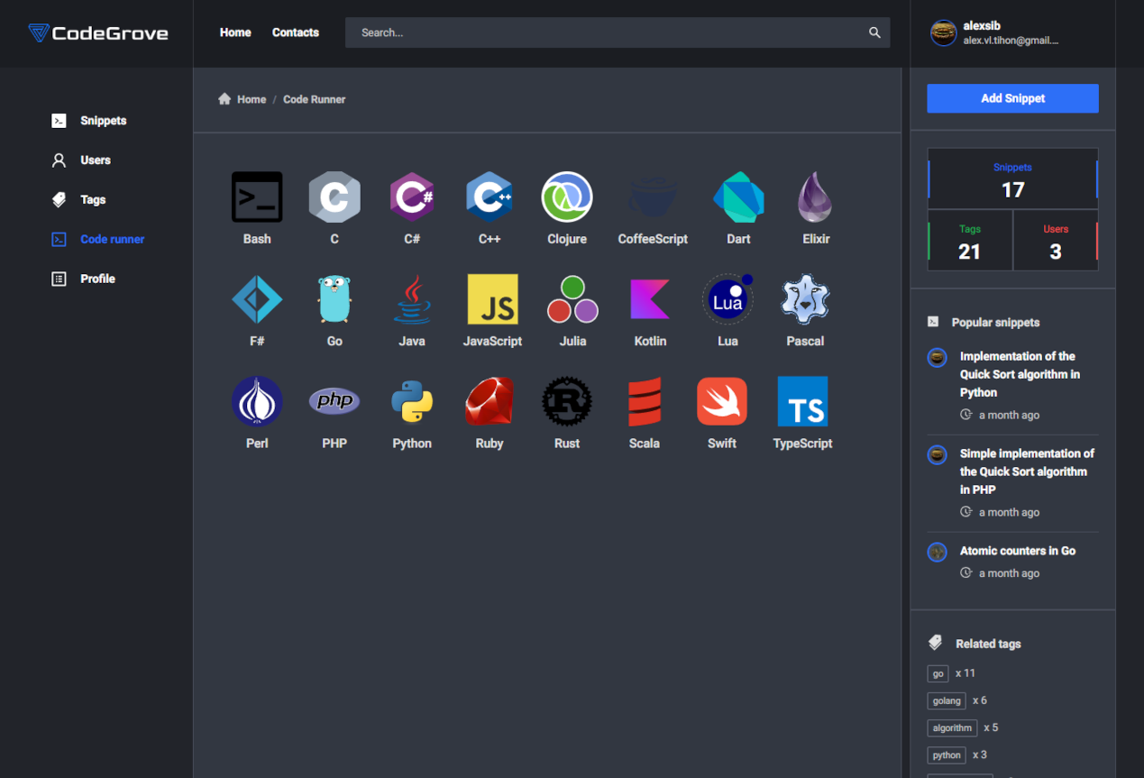The width and height of the screenshot is (1144, 778).
Task: Click Home in the top navigation
Action: click(x=235, y=32)
